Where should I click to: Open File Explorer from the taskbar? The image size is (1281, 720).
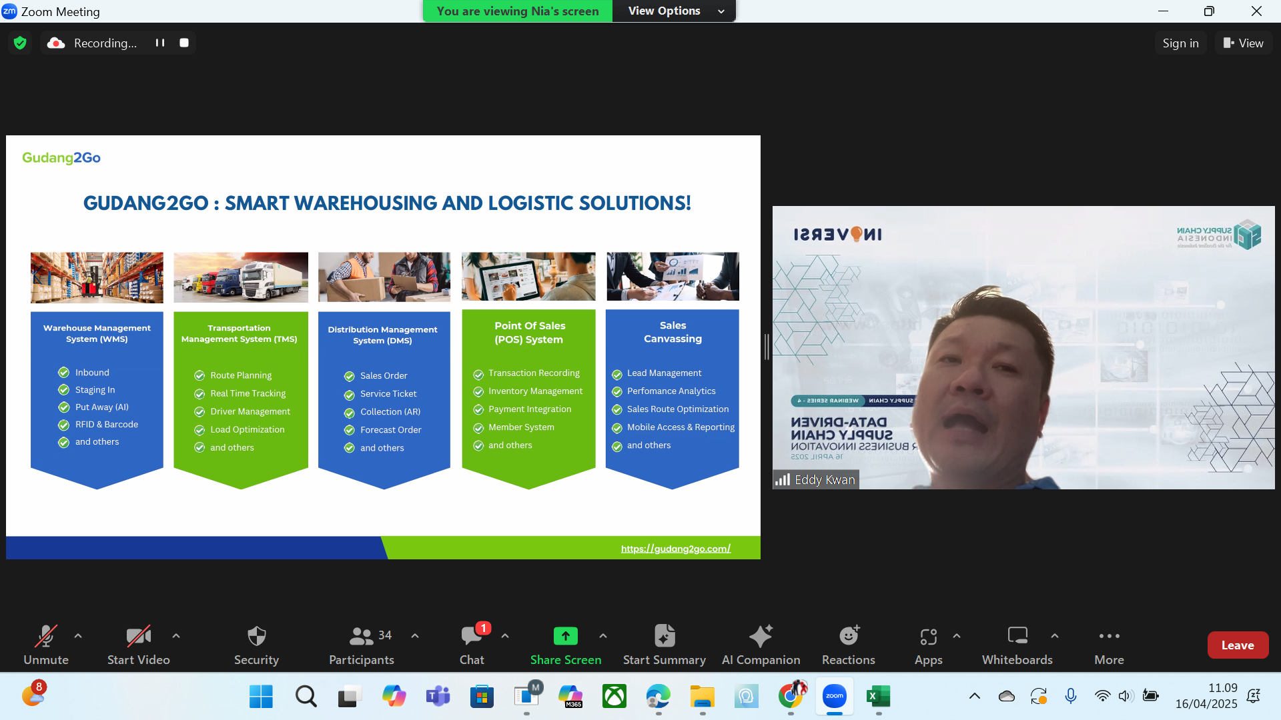703,697
